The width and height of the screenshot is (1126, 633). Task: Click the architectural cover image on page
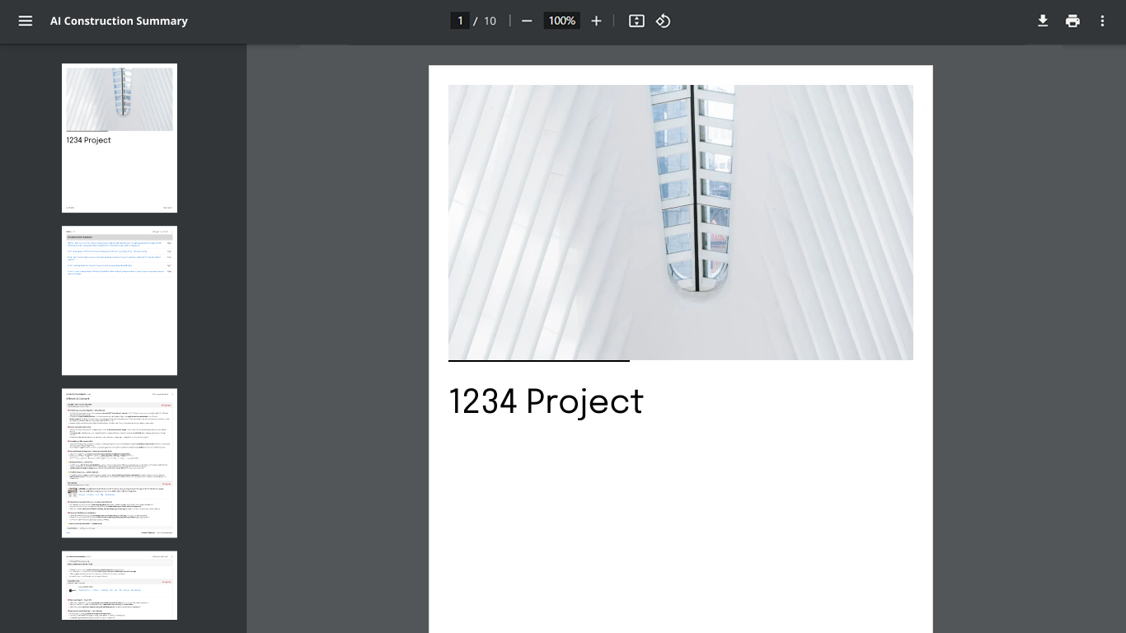(x=681, y=223)
